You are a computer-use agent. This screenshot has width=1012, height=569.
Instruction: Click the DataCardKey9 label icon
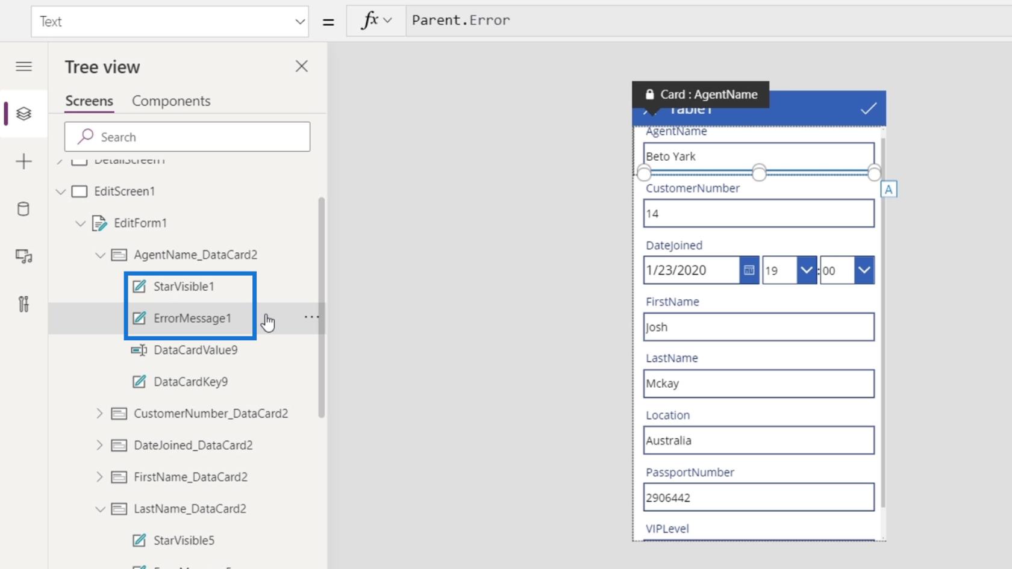[139, 382]
